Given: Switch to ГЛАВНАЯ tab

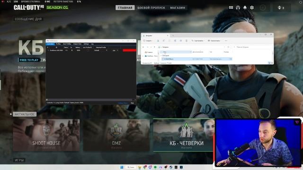Looking at the screenshot, I should coord(125,8).
